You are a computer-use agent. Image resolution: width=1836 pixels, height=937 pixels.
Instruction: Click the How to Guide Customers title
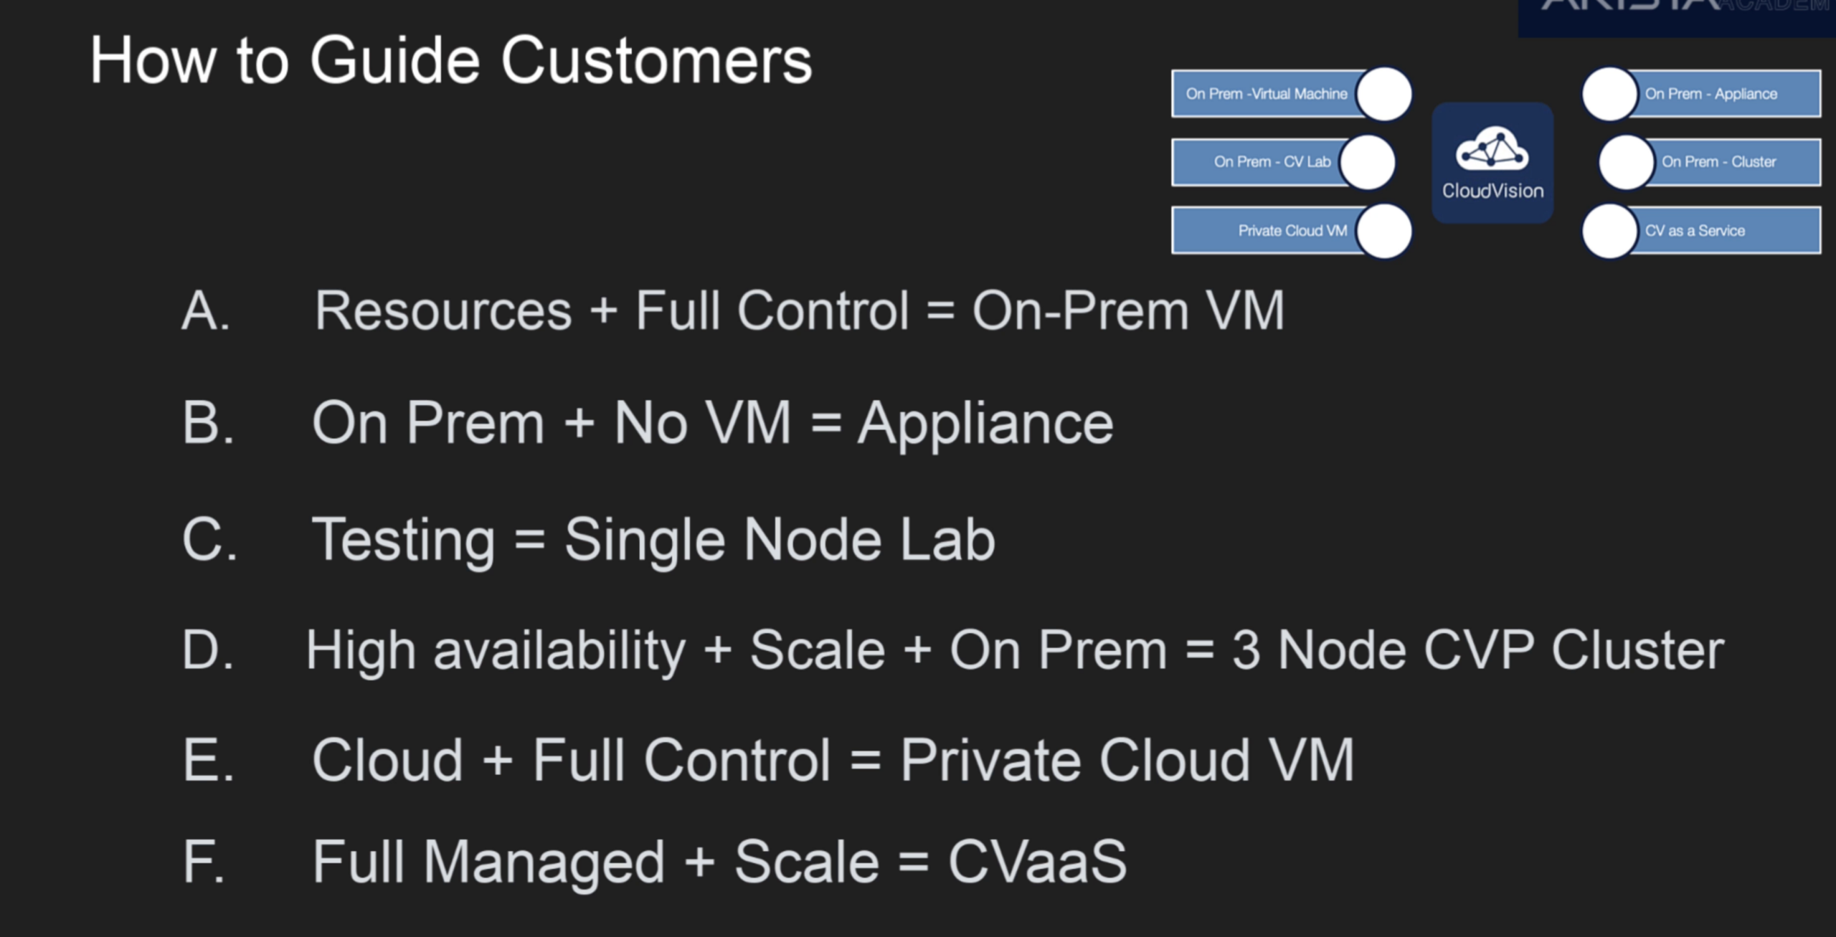point(450,61)
